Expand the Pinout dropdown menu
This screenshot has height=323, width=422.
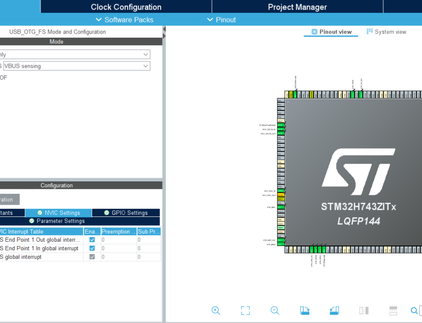point(222,20)
